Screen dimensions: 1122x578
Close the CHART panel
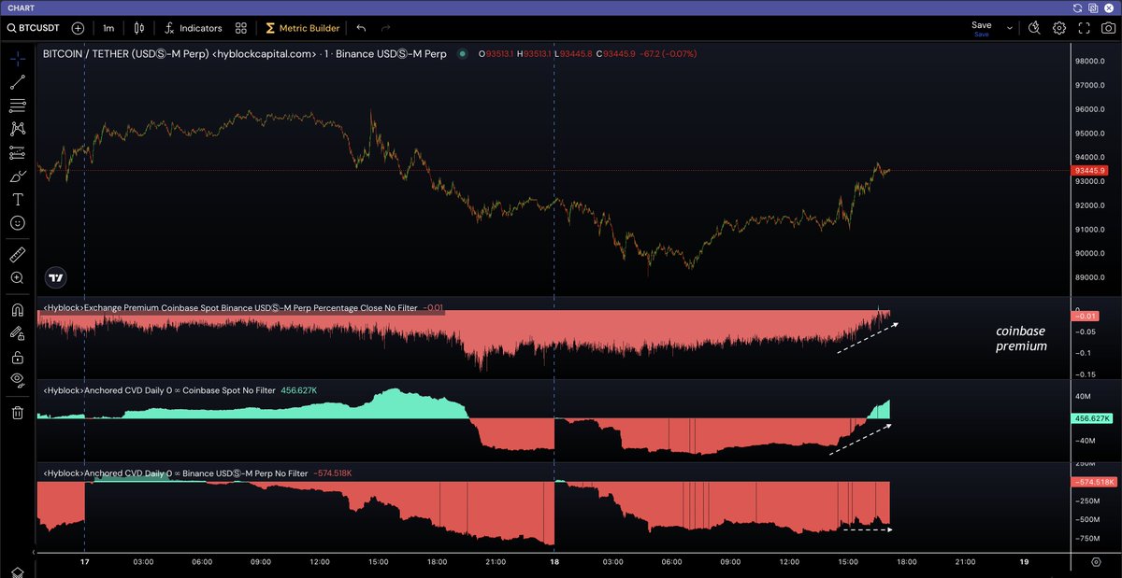[1111, 7]
